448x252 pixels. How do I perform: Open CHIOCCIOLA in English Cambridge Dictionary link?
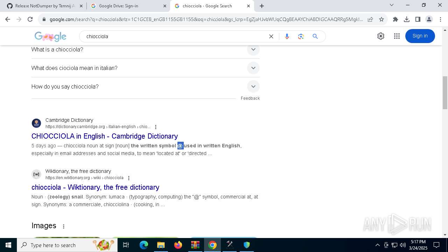(105, 136)
